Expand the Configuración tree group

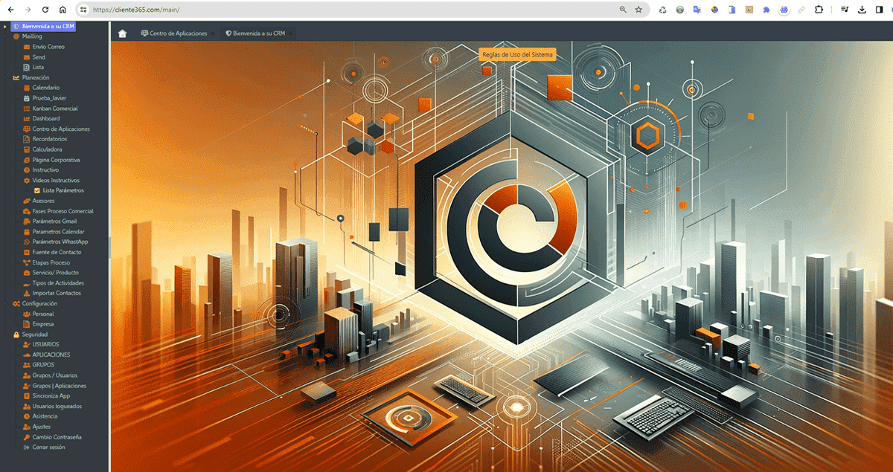(7, 303)
